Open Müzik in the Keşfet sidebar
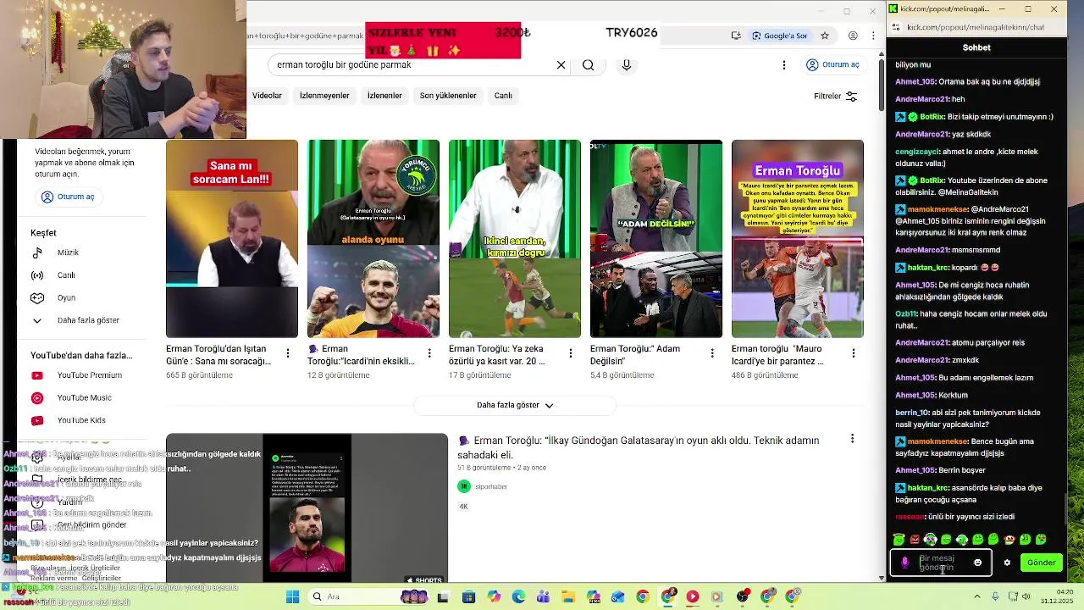This screenshot has width=1084, height=610. click(x=67, y=252)
